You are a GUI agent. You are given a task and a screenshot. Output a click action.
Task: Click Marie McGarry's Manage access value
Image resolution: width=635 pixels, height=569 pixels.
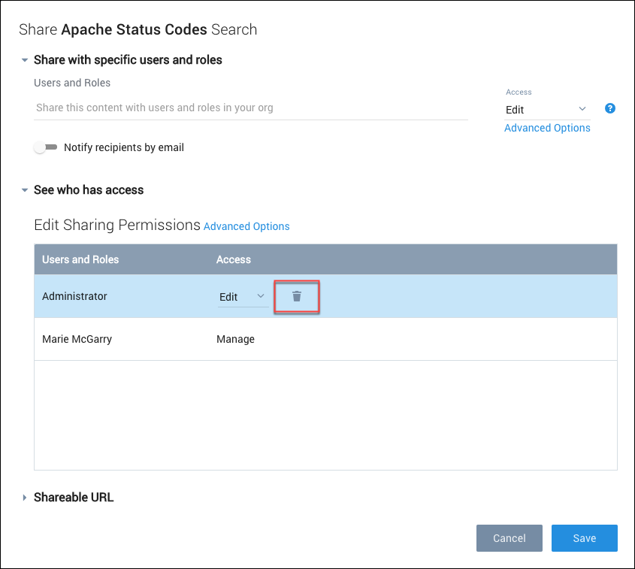click(x=235, y=339)
